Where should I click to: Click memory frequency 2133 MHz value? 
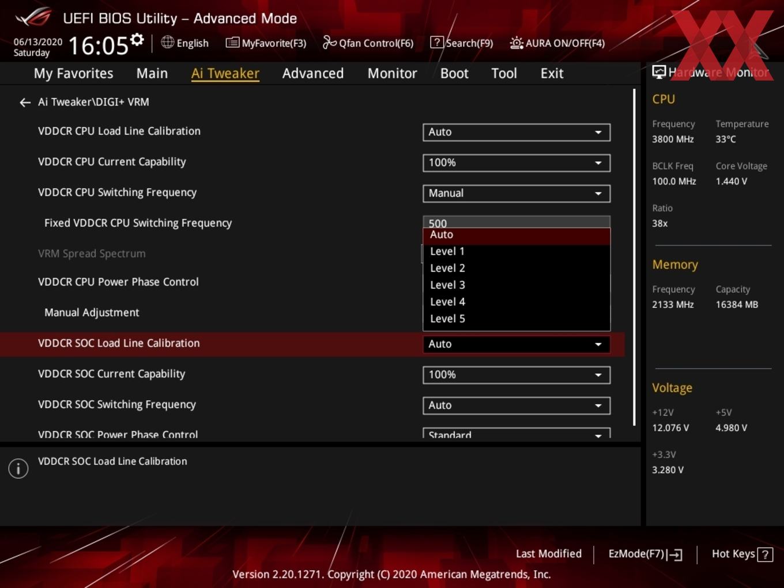pyautogui.click(x=673, y=304)
